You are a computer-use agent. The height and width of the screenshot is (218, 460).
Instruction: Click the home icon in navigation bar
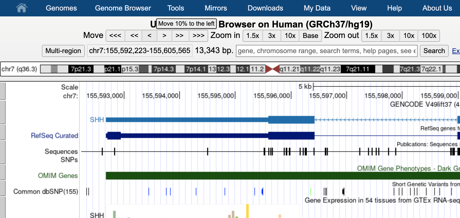pyautogui.click(x=22, y=8)
